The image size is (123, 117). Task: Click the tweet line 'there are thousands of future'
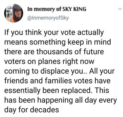54,52
